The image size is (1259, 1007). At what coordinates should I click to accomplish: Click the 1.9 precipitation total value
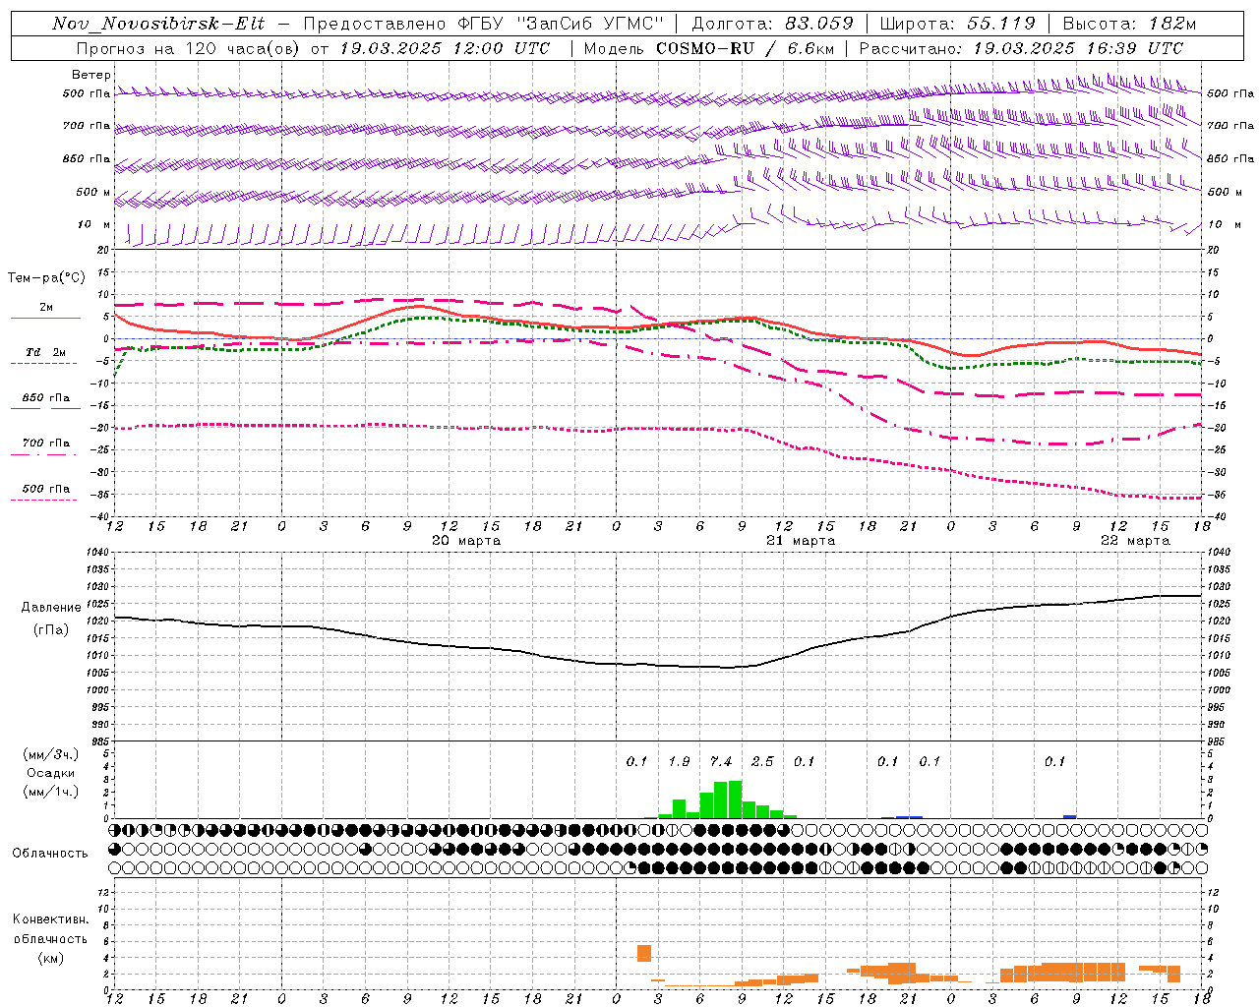tap(679, 762)
